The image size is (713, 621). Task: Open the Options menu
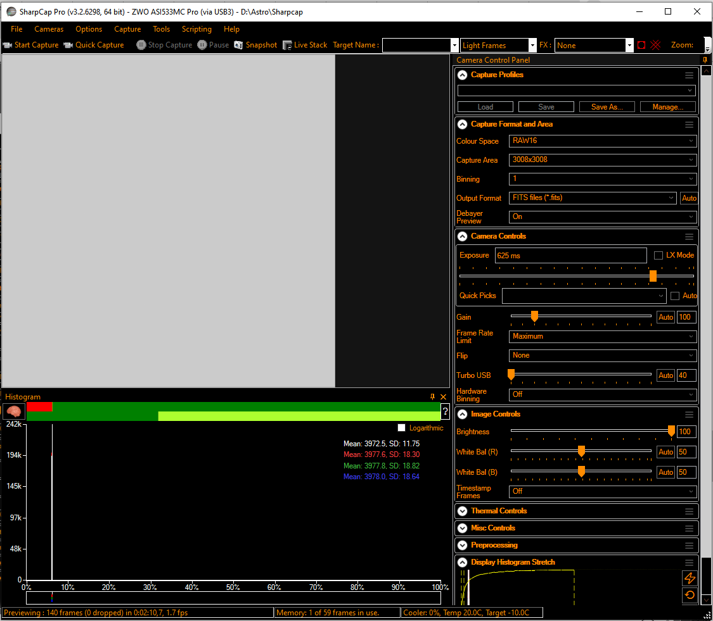point(89,29)
